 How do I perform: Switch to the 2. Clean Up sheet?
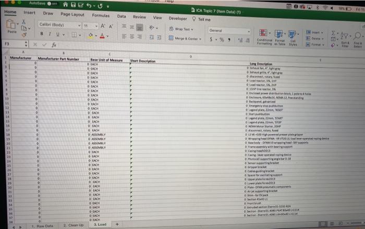[74, 225]
